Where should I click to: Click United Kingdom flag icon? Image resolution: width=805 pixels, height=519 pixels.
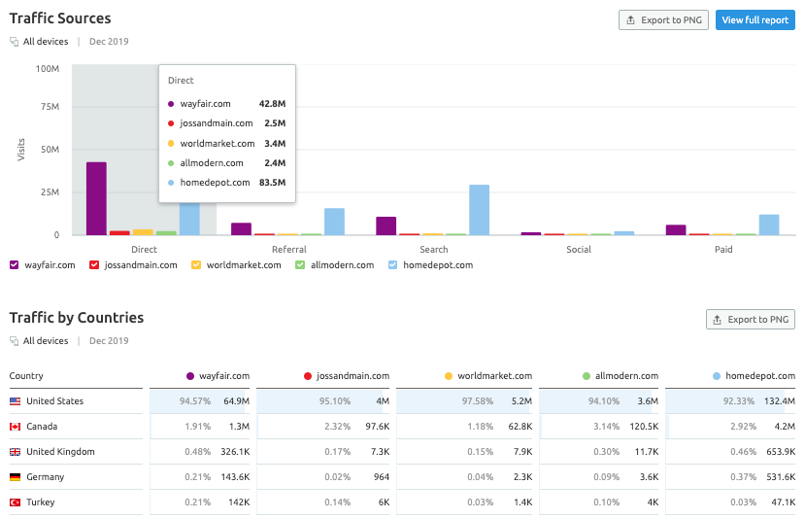[x=16, y=452]
